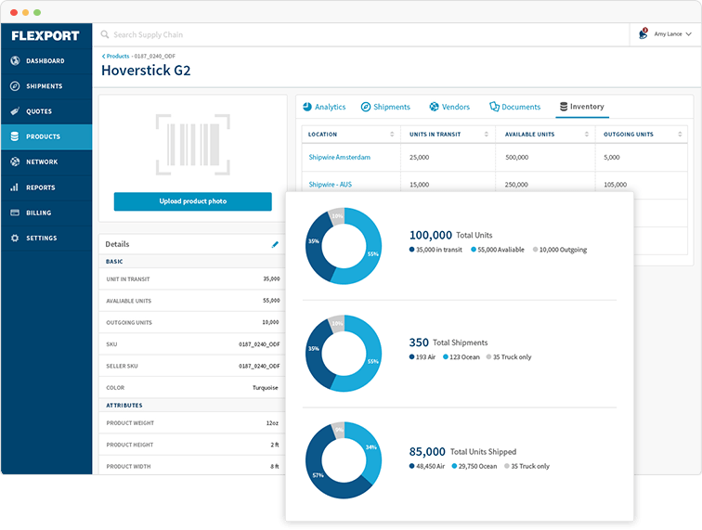Click the barcode placeholder image
Viewport: 702px width, 530px height.
[193, 145]
